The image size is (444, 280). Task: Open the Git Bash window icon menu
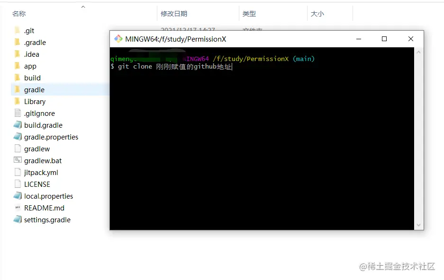pos(118,39)
